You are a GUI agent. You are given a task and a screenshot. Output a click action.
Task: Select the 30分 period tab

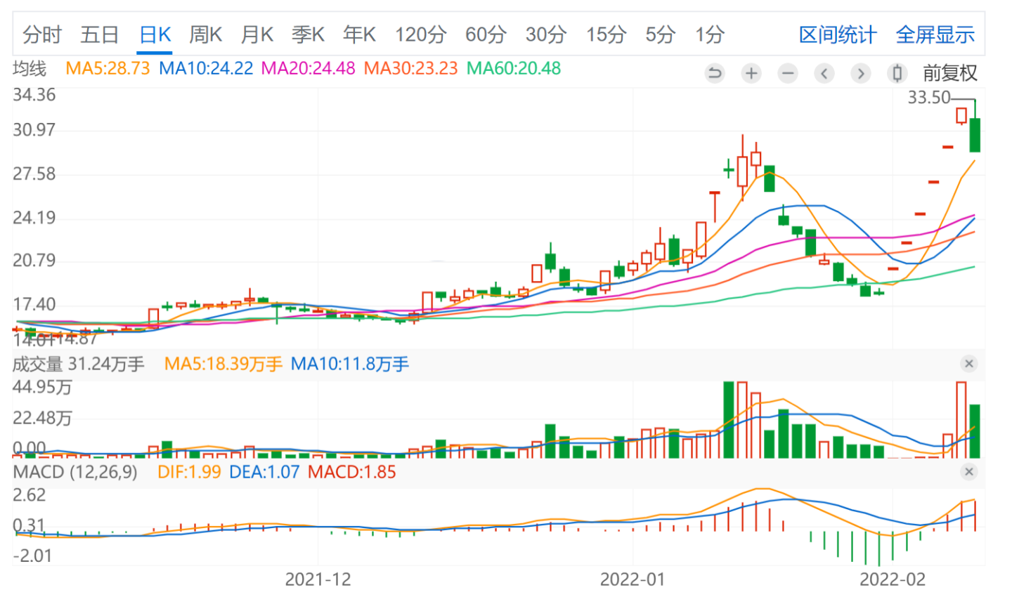point(546,34)
